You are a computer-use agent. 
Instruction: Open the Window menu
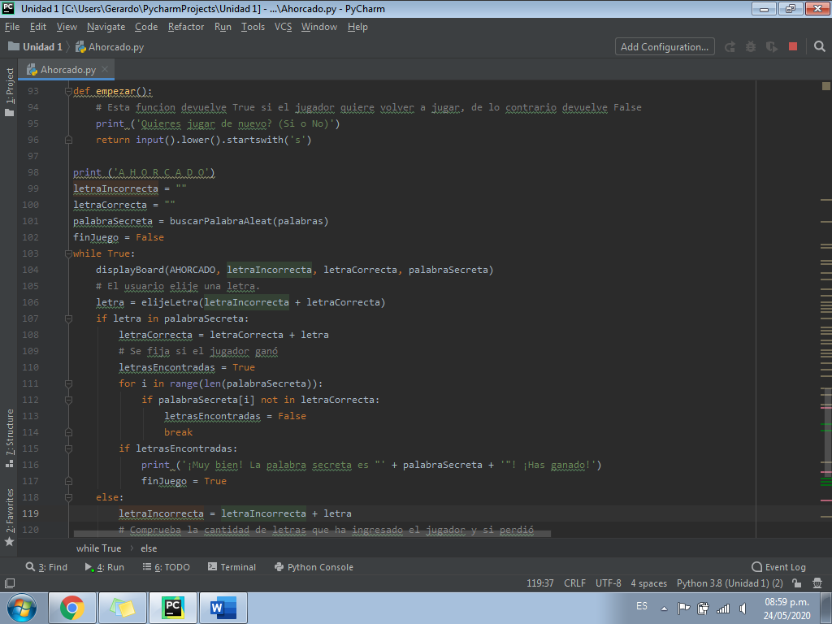point(318,27)
